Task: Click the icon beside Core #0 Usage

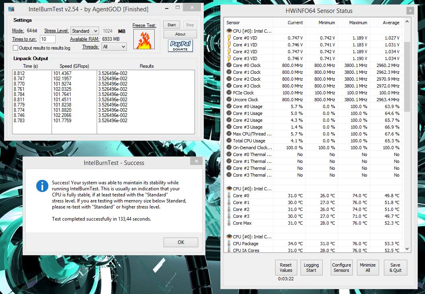Action: [x=229, y=106]
